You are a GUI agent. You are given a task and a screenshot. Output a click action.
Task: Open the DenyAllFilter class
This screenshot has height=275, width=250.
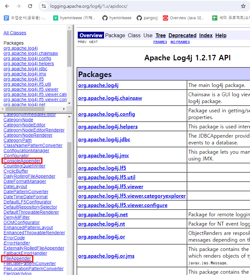[x=17, y=217]
